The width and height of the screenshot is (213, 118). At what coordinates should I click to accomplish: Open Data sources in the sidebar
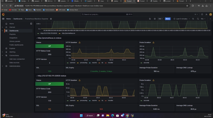(x=14, y=63)
